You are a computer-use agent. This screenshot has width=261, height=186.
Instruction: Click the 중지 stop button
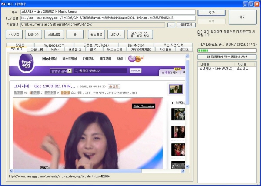pyautogui.click(x=243, y=17)
